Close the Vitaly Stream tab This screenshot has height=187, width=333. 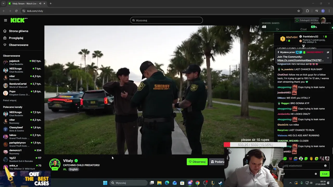point(44,3)
